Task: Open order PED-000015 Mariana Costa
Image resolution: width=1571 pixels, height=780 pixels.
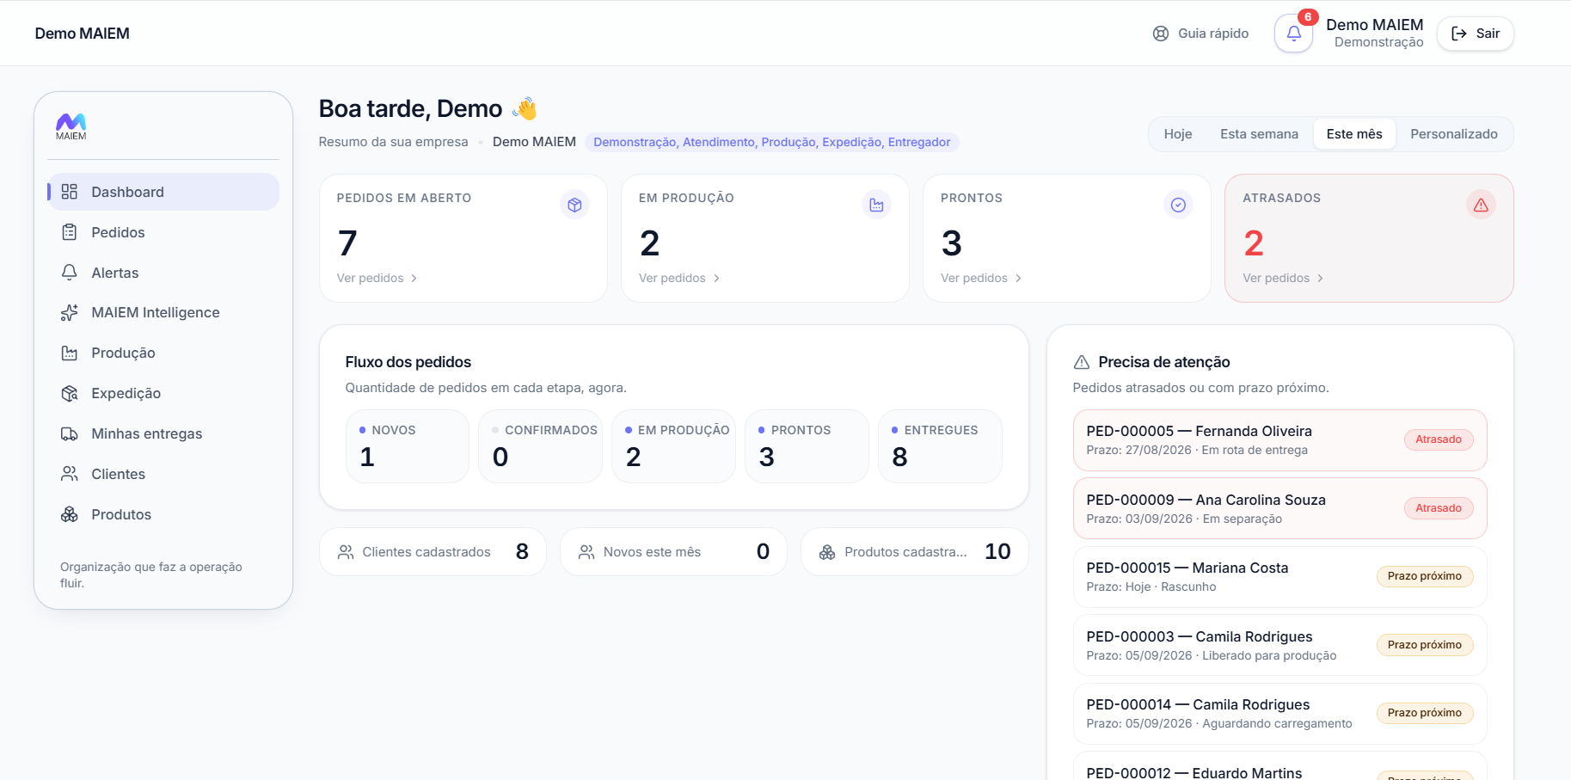Action: 1280,577
